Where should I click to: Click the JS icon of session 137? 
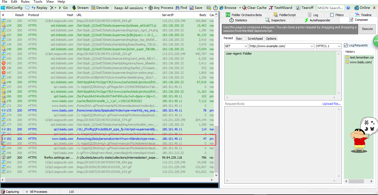(x=4, y=35)
